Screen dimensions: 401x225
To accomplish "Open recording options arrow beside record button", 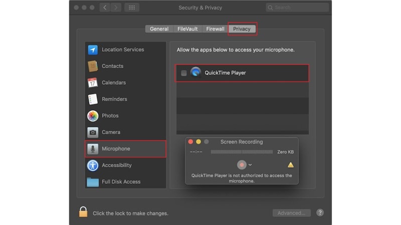I will [x=250, y=165].
